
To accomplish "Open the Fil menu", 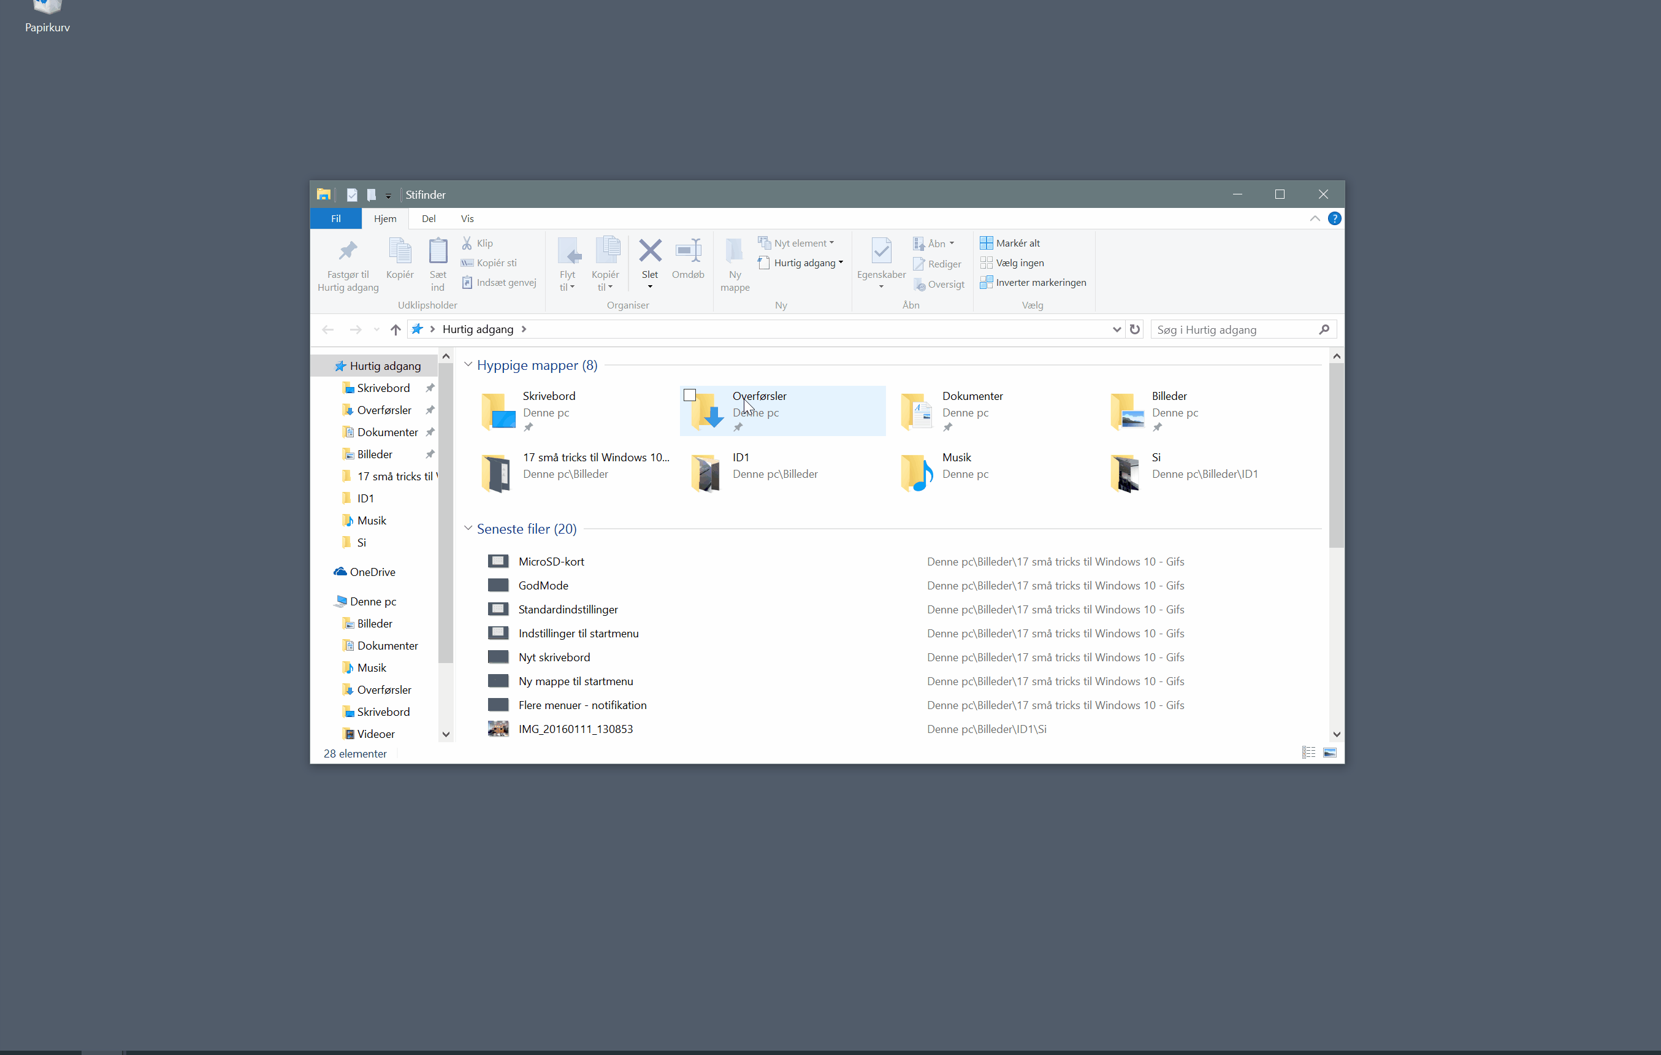I will [336, 219].
